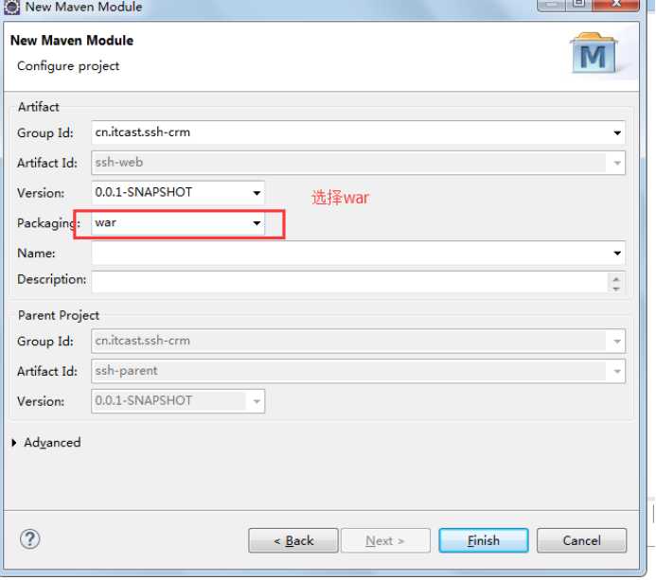This screenshot has height=580, width=656.
Task: Open the Name field dropdown arrow
Action: coord(617,253)
